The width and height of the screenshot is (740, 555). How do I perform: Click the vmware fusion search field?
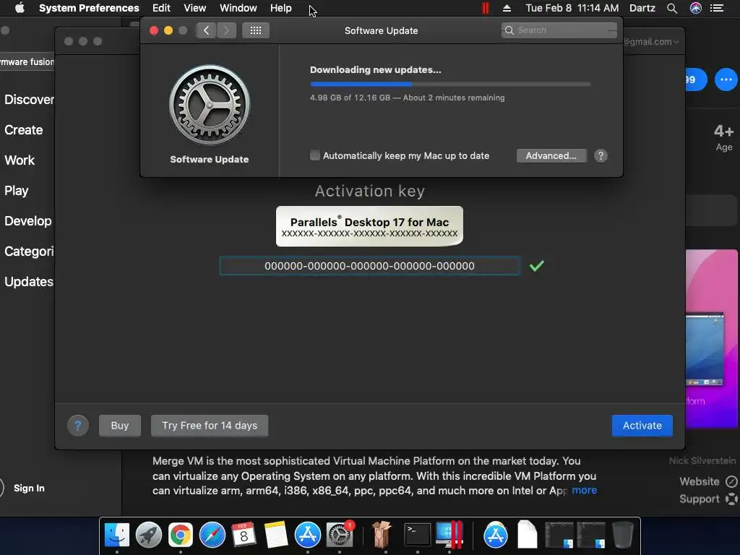click(27, 62)
